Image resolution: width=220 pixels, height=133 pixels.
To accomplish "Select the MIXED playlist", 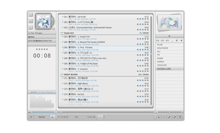I will [x=169, y=58].
